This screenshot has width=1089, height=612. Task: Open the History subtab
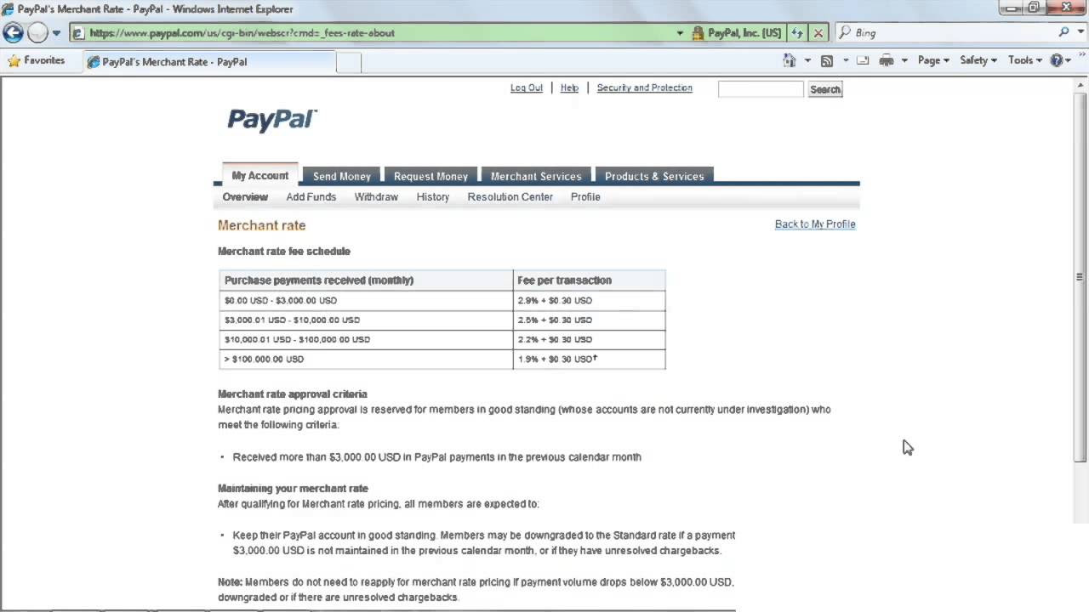433,197
